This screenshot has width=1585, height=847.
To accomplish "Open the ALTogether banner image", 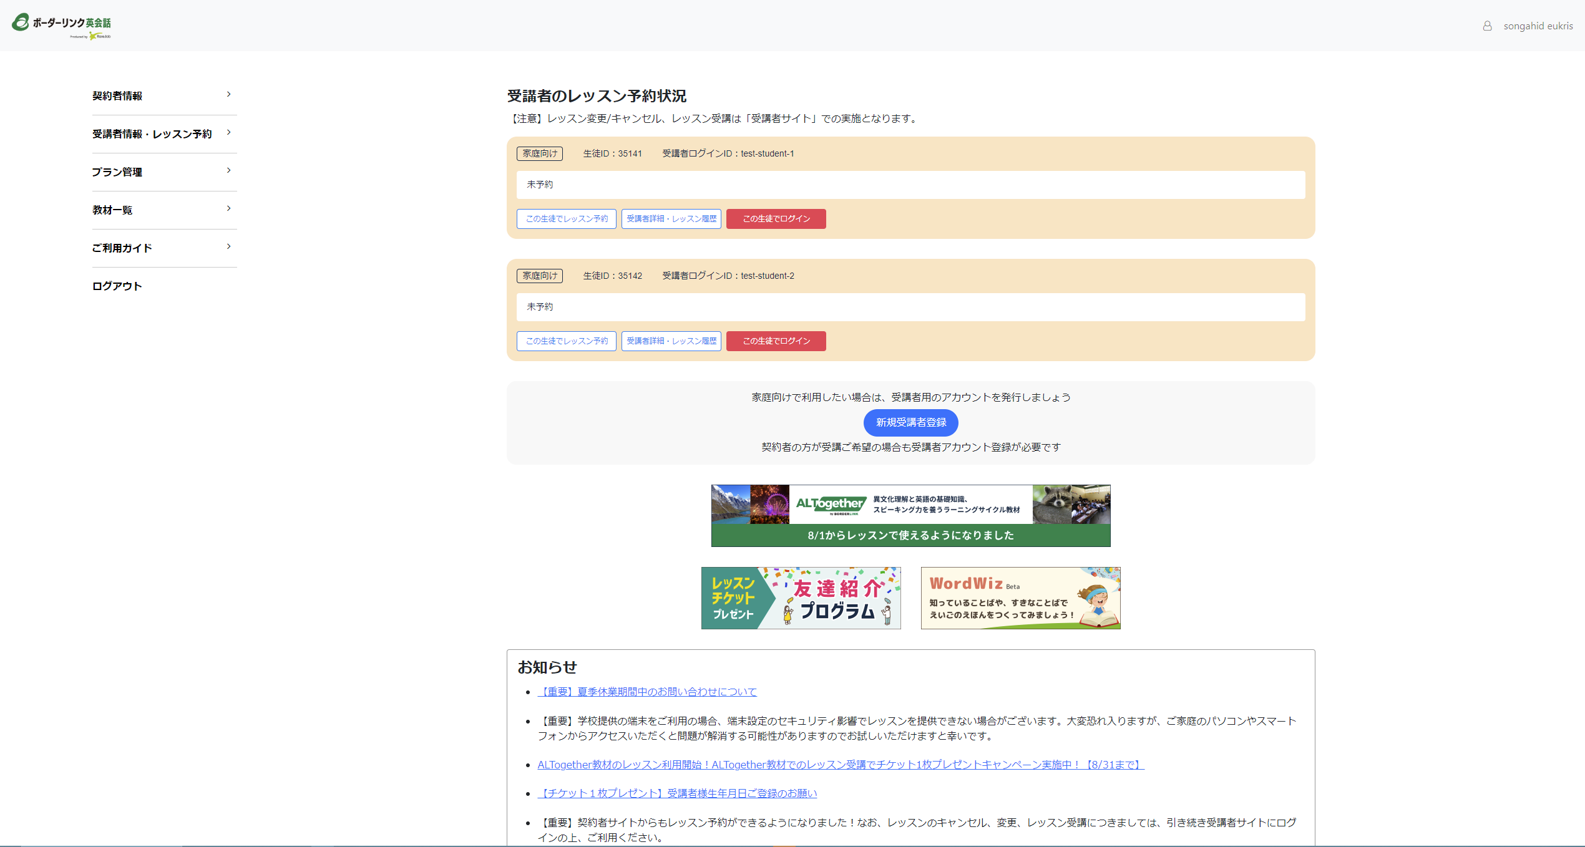I will coord(910,516).
